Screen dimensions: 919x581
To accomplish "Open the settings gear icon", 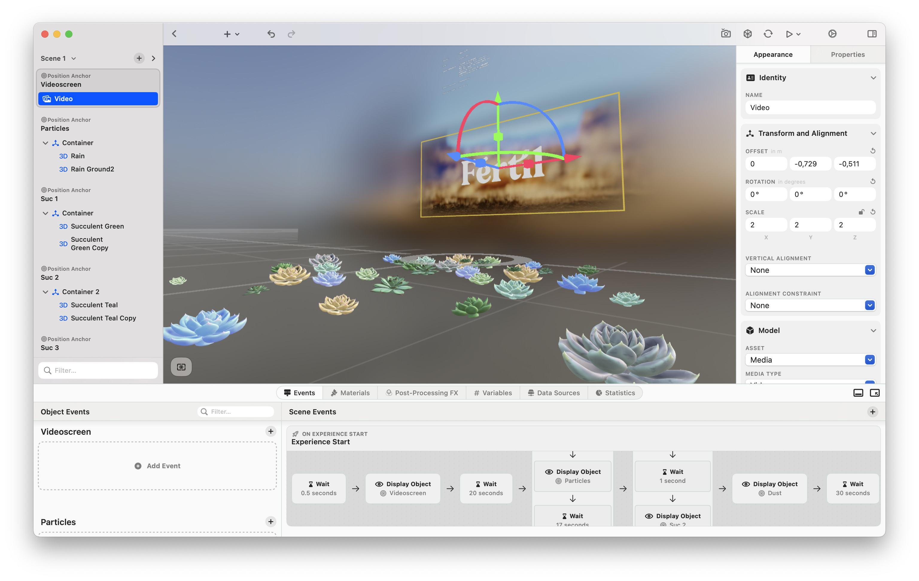I will [x=832, y=34].
